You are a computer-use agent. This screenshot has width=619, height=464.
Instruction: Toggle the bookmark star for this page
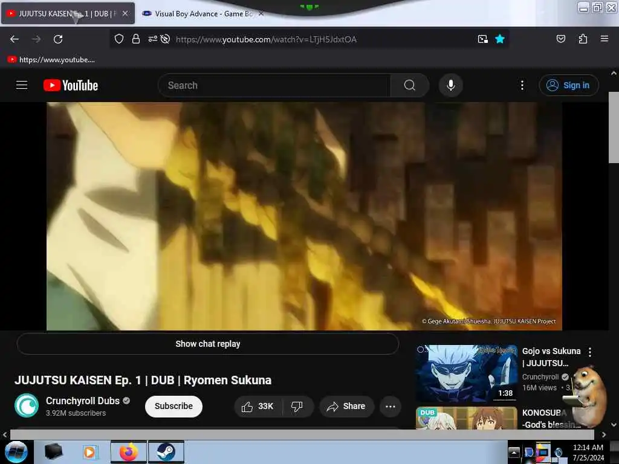click(x=500, y=39)
